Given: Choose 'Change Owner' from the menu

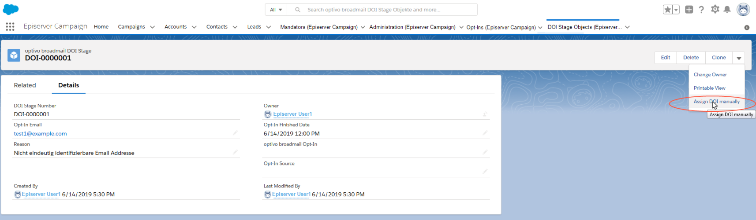Looking at the screenshot, I should tap(710, 75).
